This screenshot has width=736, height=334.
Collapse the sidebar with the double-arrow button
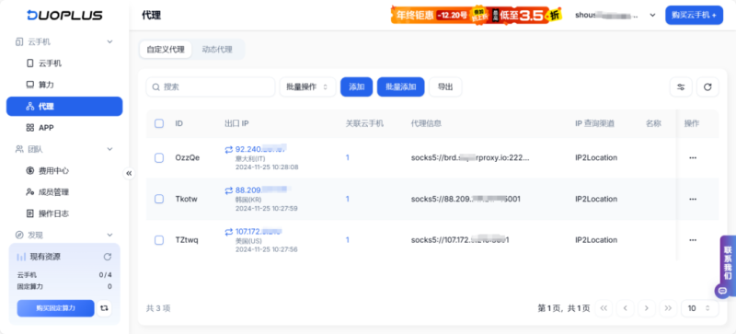tap(129, 173)
